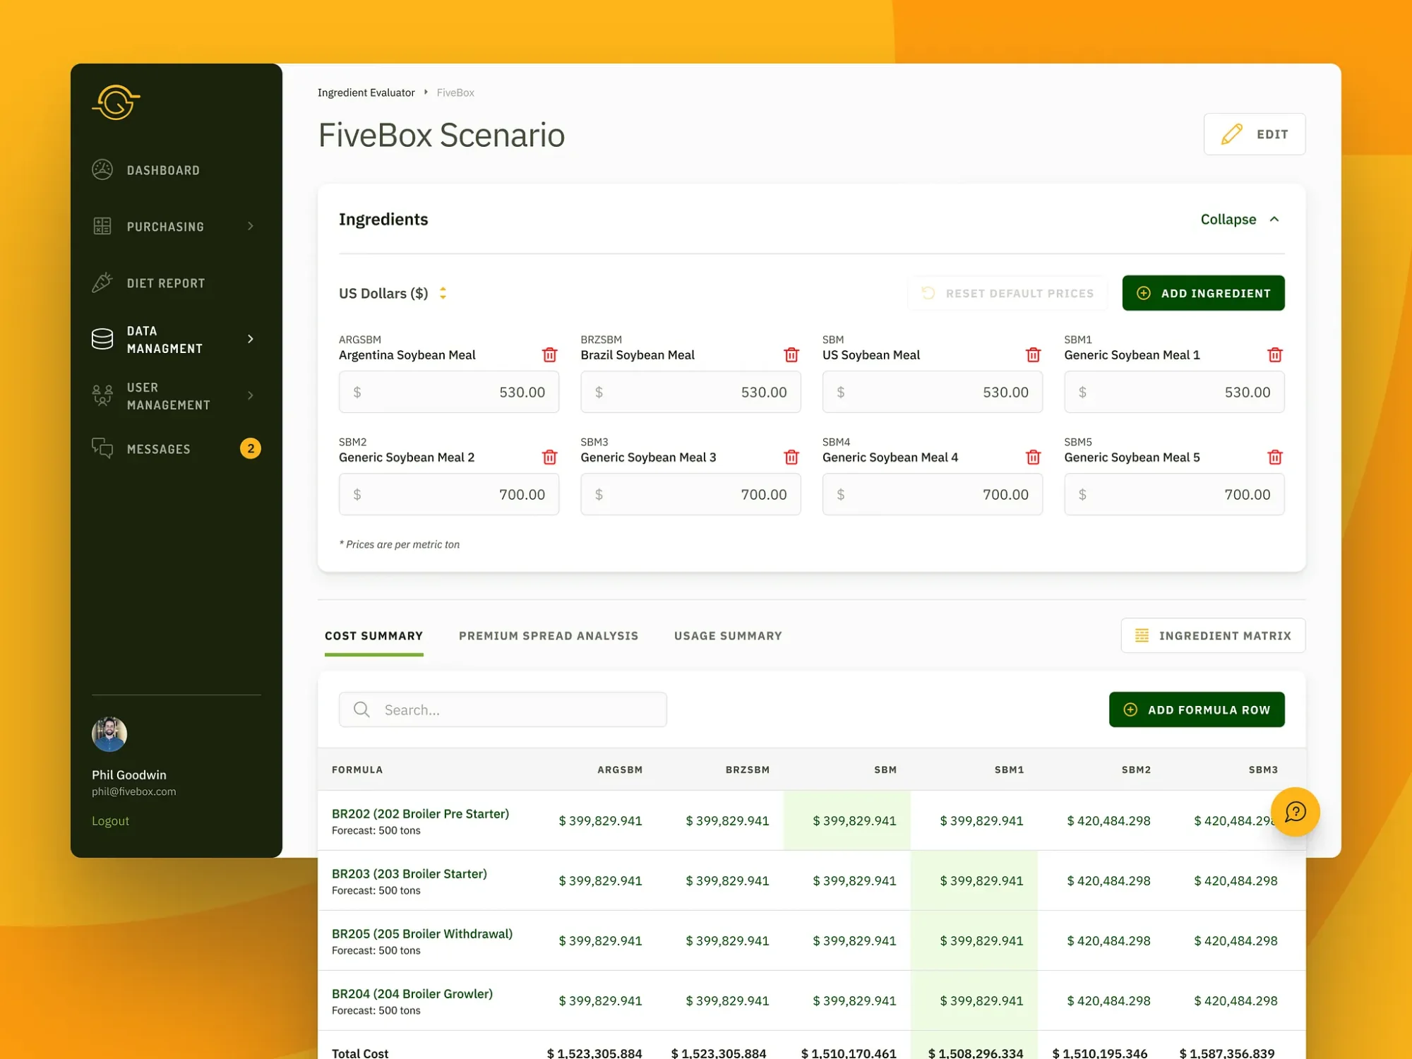Viewport: 1412px width, 1059px height.
Task: Click the SBM1 column header
Action: pos(1009,770)
